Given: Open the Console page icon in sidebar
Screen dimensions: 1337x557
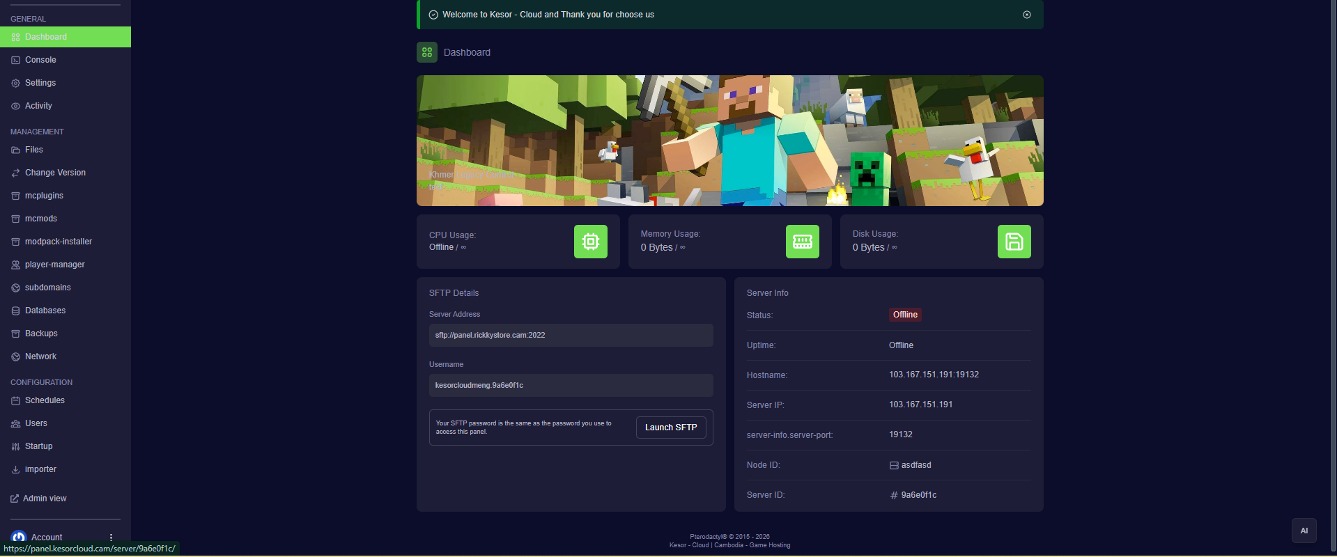Looking at the screenshot, I should [x=15, y=61].
